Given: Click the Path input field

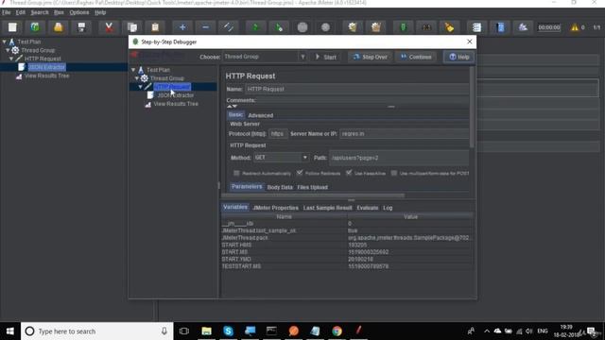Looking at the screenshot, I should (x=399, y=158).
